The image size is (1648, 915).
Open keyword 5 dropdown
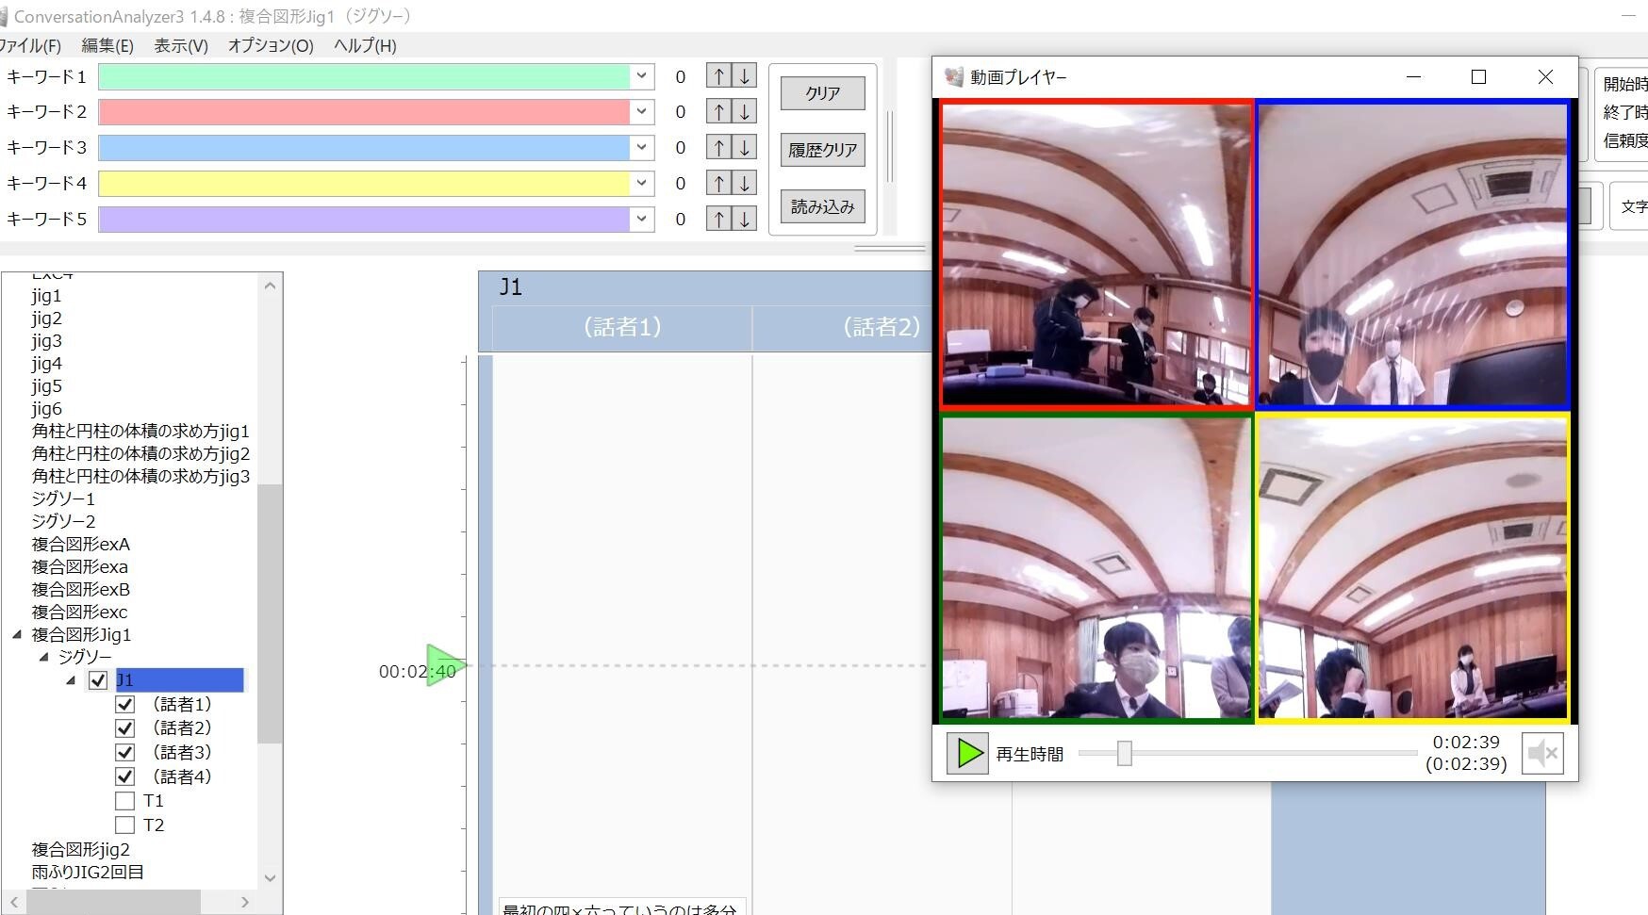click(642, 220)
